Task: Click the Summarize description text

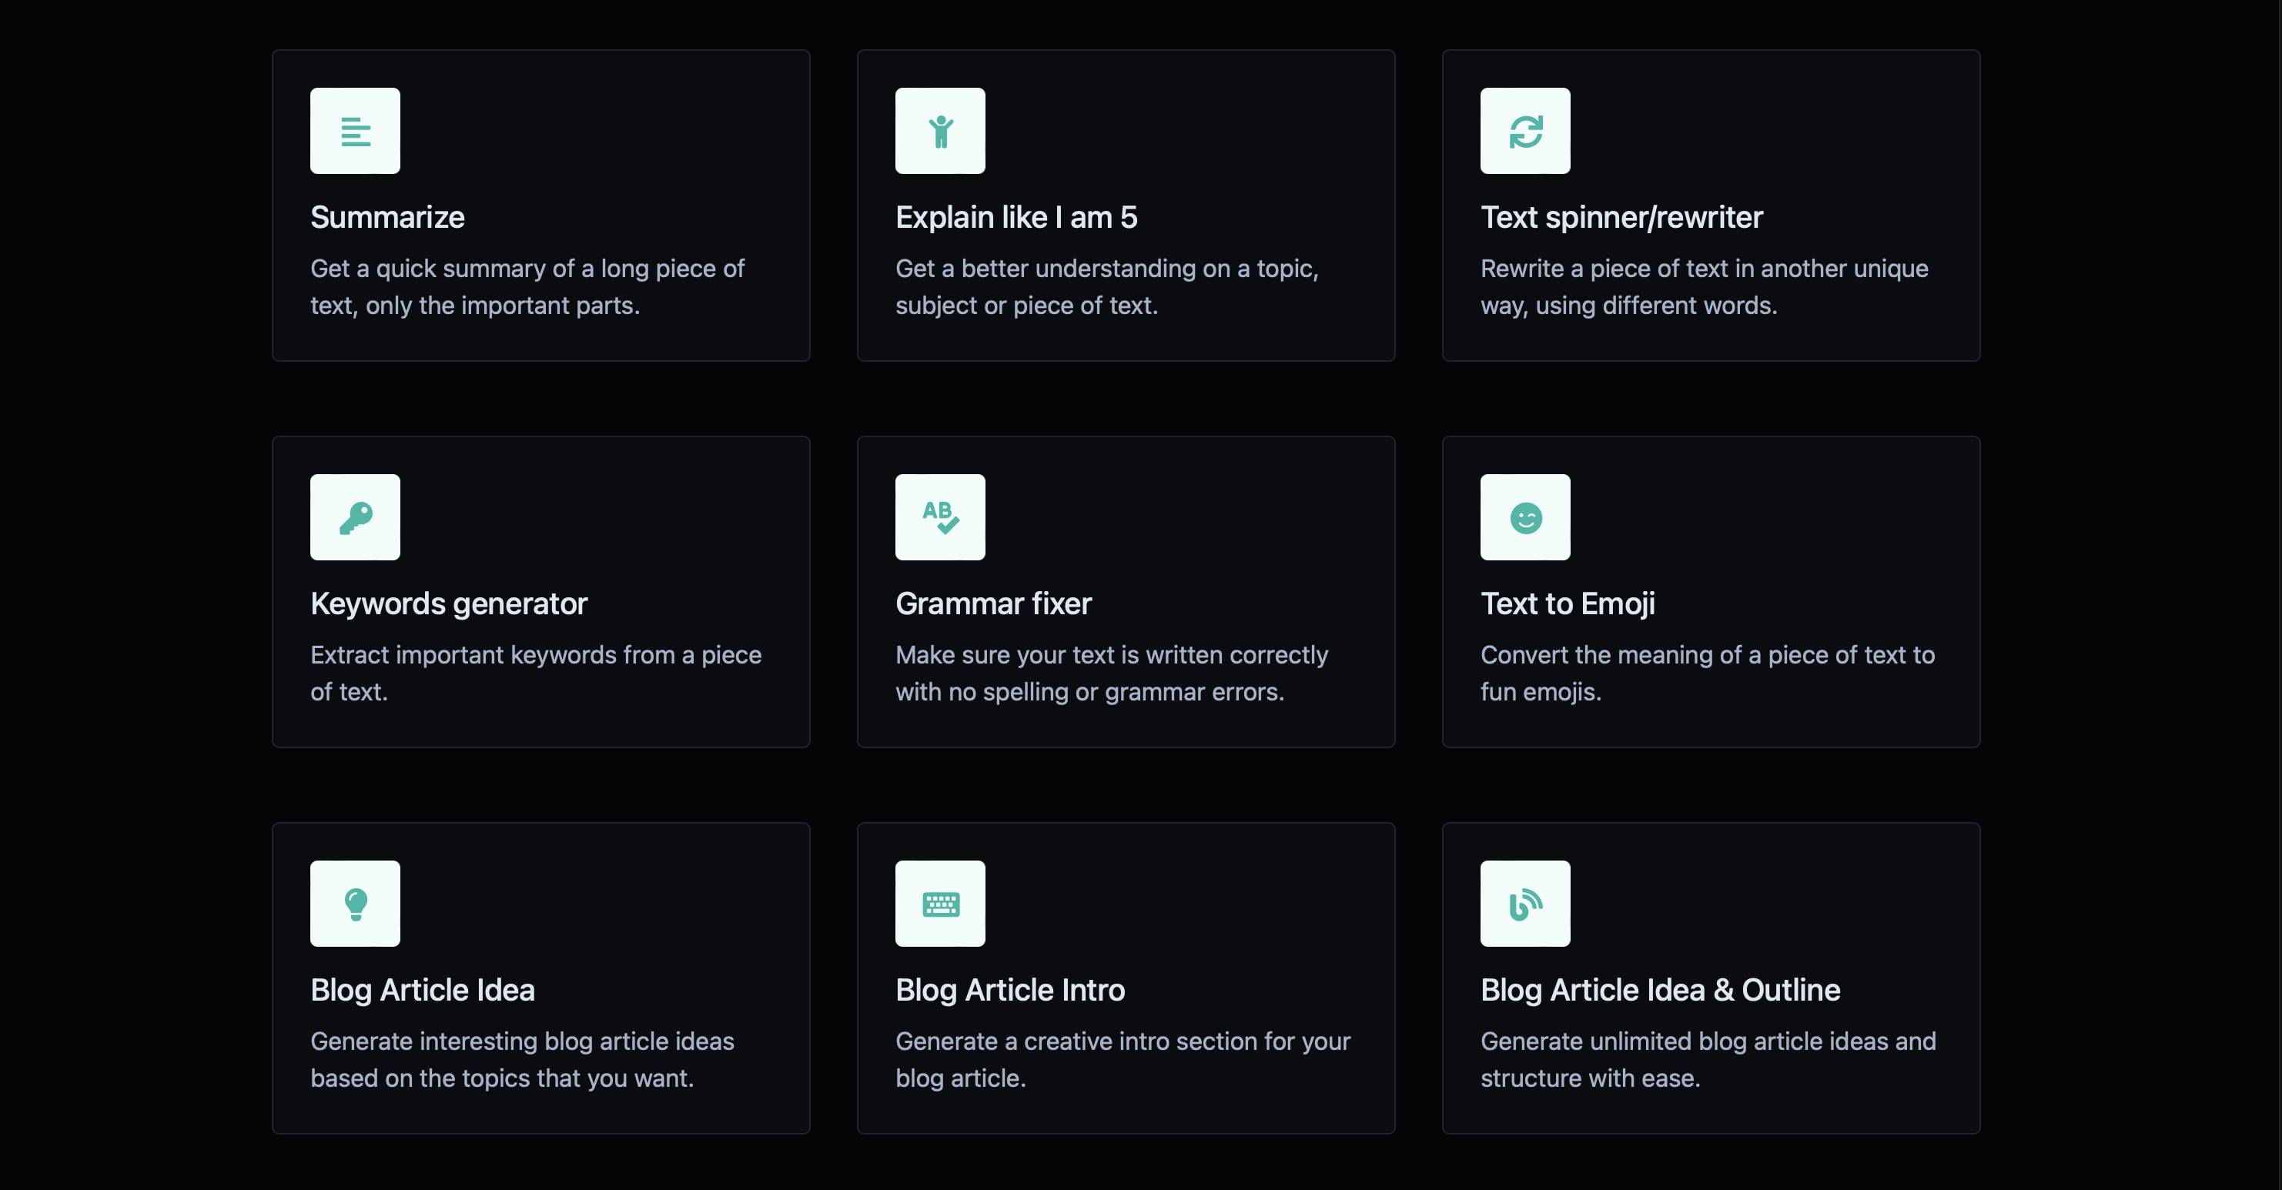Action: pos(527,287)
